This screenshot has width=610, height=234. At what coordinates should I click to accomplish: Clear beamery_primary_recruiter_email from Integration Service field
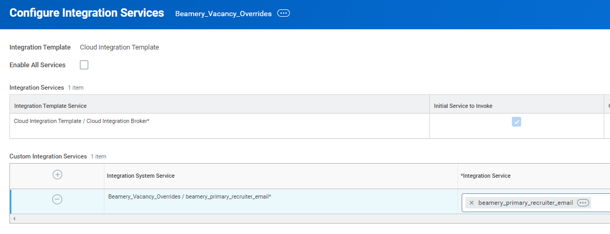click(472, 203)
